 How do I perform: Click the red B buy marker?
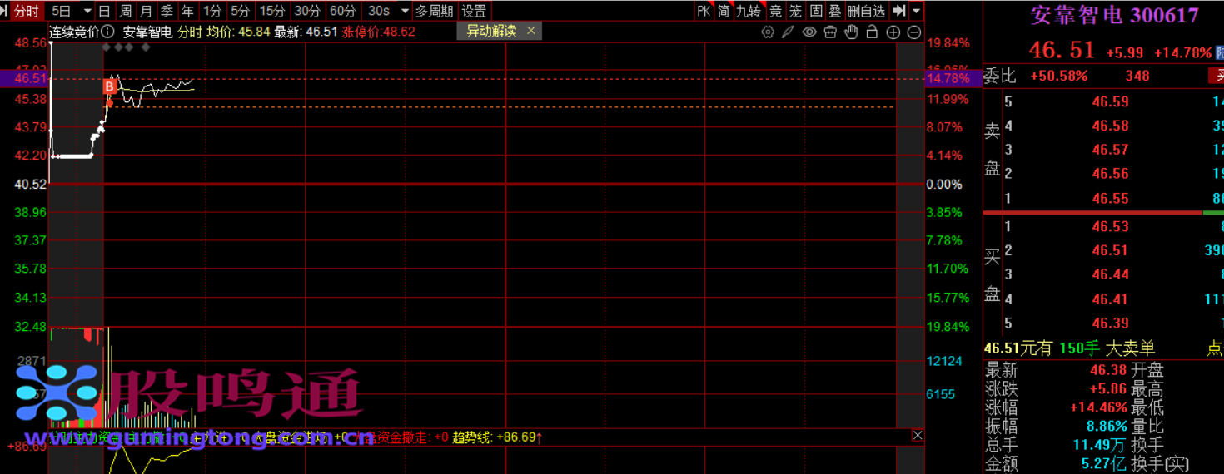tap(109, 86)
